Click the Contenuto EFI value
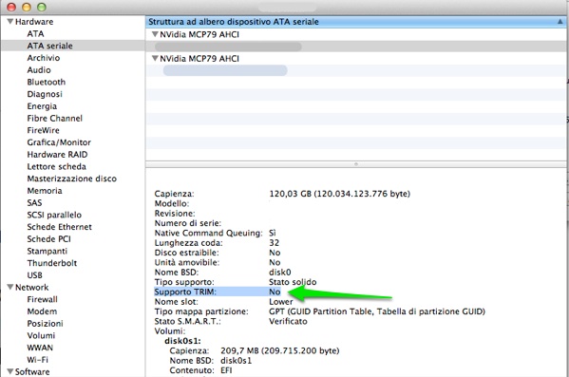The width and height of the screenshot is (569, 377). click(226, 370)
